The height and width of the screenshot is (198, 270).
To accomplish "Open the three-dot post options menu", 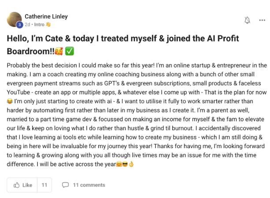I will coord(262,20).
